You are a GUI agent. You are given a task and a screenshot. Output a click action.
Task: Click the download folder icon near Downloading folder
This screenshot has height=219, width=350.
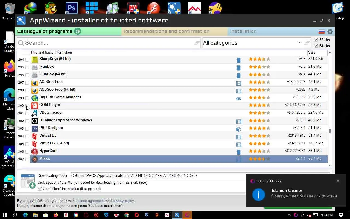[x=28, y=181]
